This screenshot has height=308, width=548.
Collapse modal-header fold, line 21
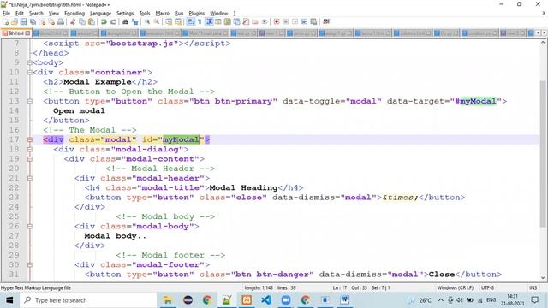[x=30, y=178]
